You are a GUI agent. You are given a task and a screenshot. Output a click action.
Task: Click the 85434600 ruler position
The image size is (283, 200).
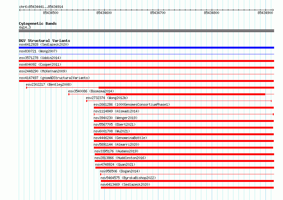(x=104, y=13)
